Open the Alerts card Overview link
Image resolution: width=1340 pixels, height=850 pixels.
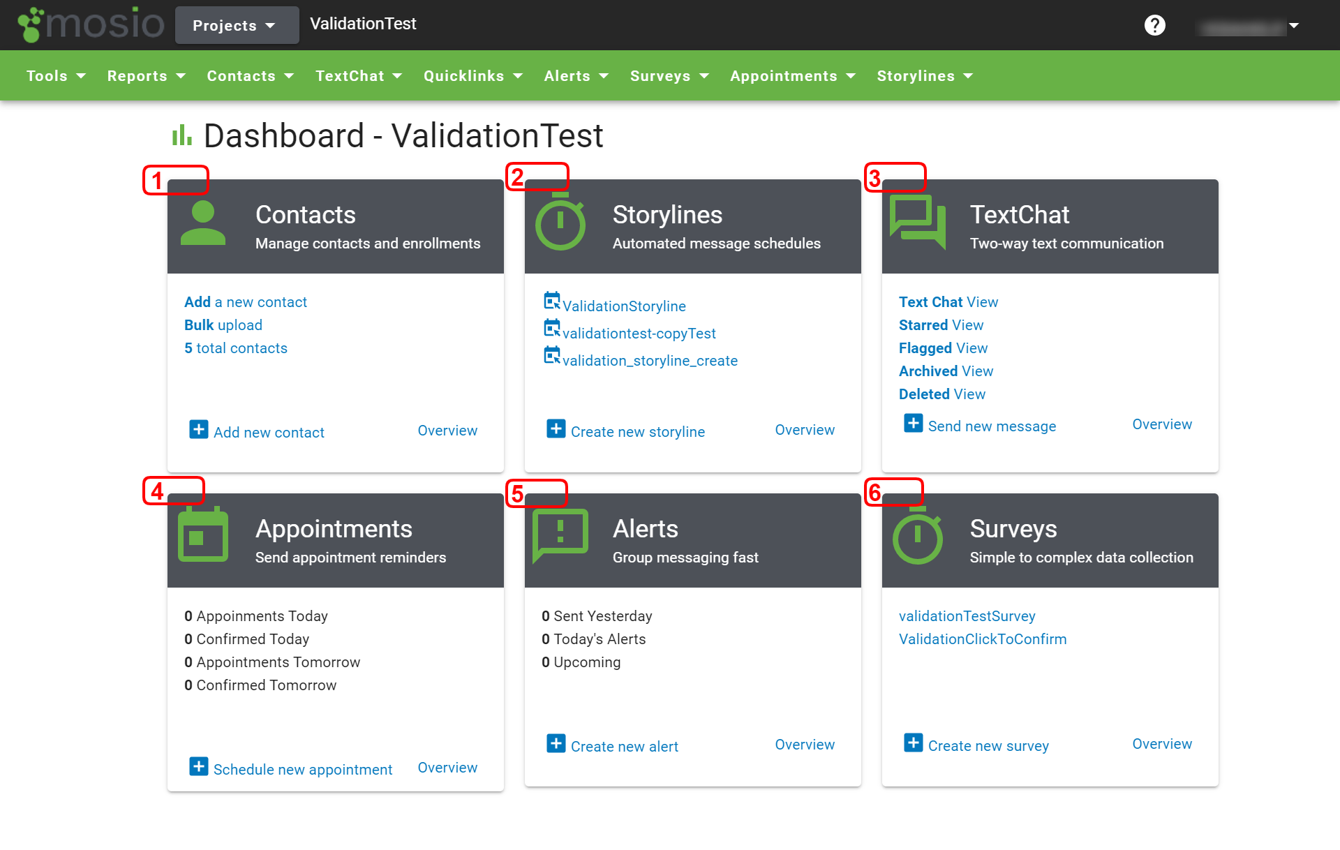coord(805,745)
